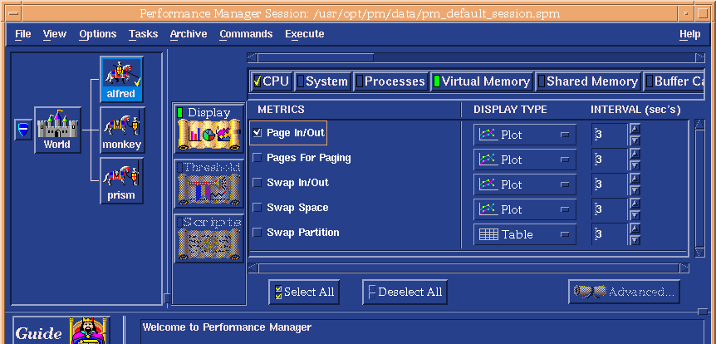This screenshot has height=344, width=716.
Task: Enable the Pages For Paging checkbox
Action: 257,158
